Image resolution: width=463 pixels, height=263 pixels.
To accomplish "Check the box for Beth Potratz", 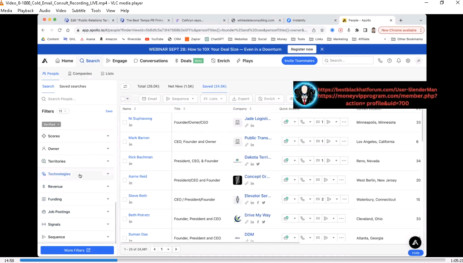I will [125, 219].
